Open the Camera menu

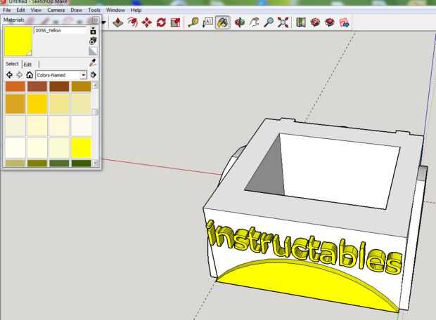56,10
